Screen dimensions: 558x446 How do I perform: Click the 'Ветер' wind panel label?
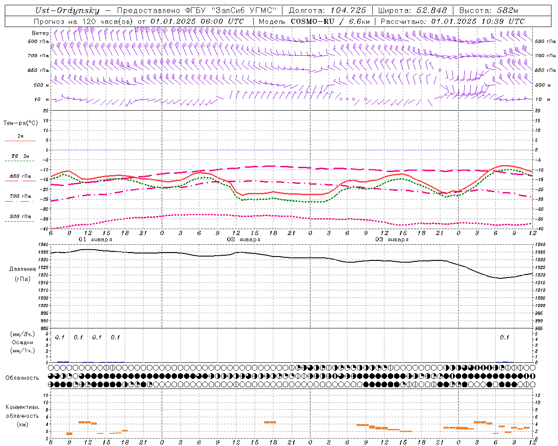point(40,33)
